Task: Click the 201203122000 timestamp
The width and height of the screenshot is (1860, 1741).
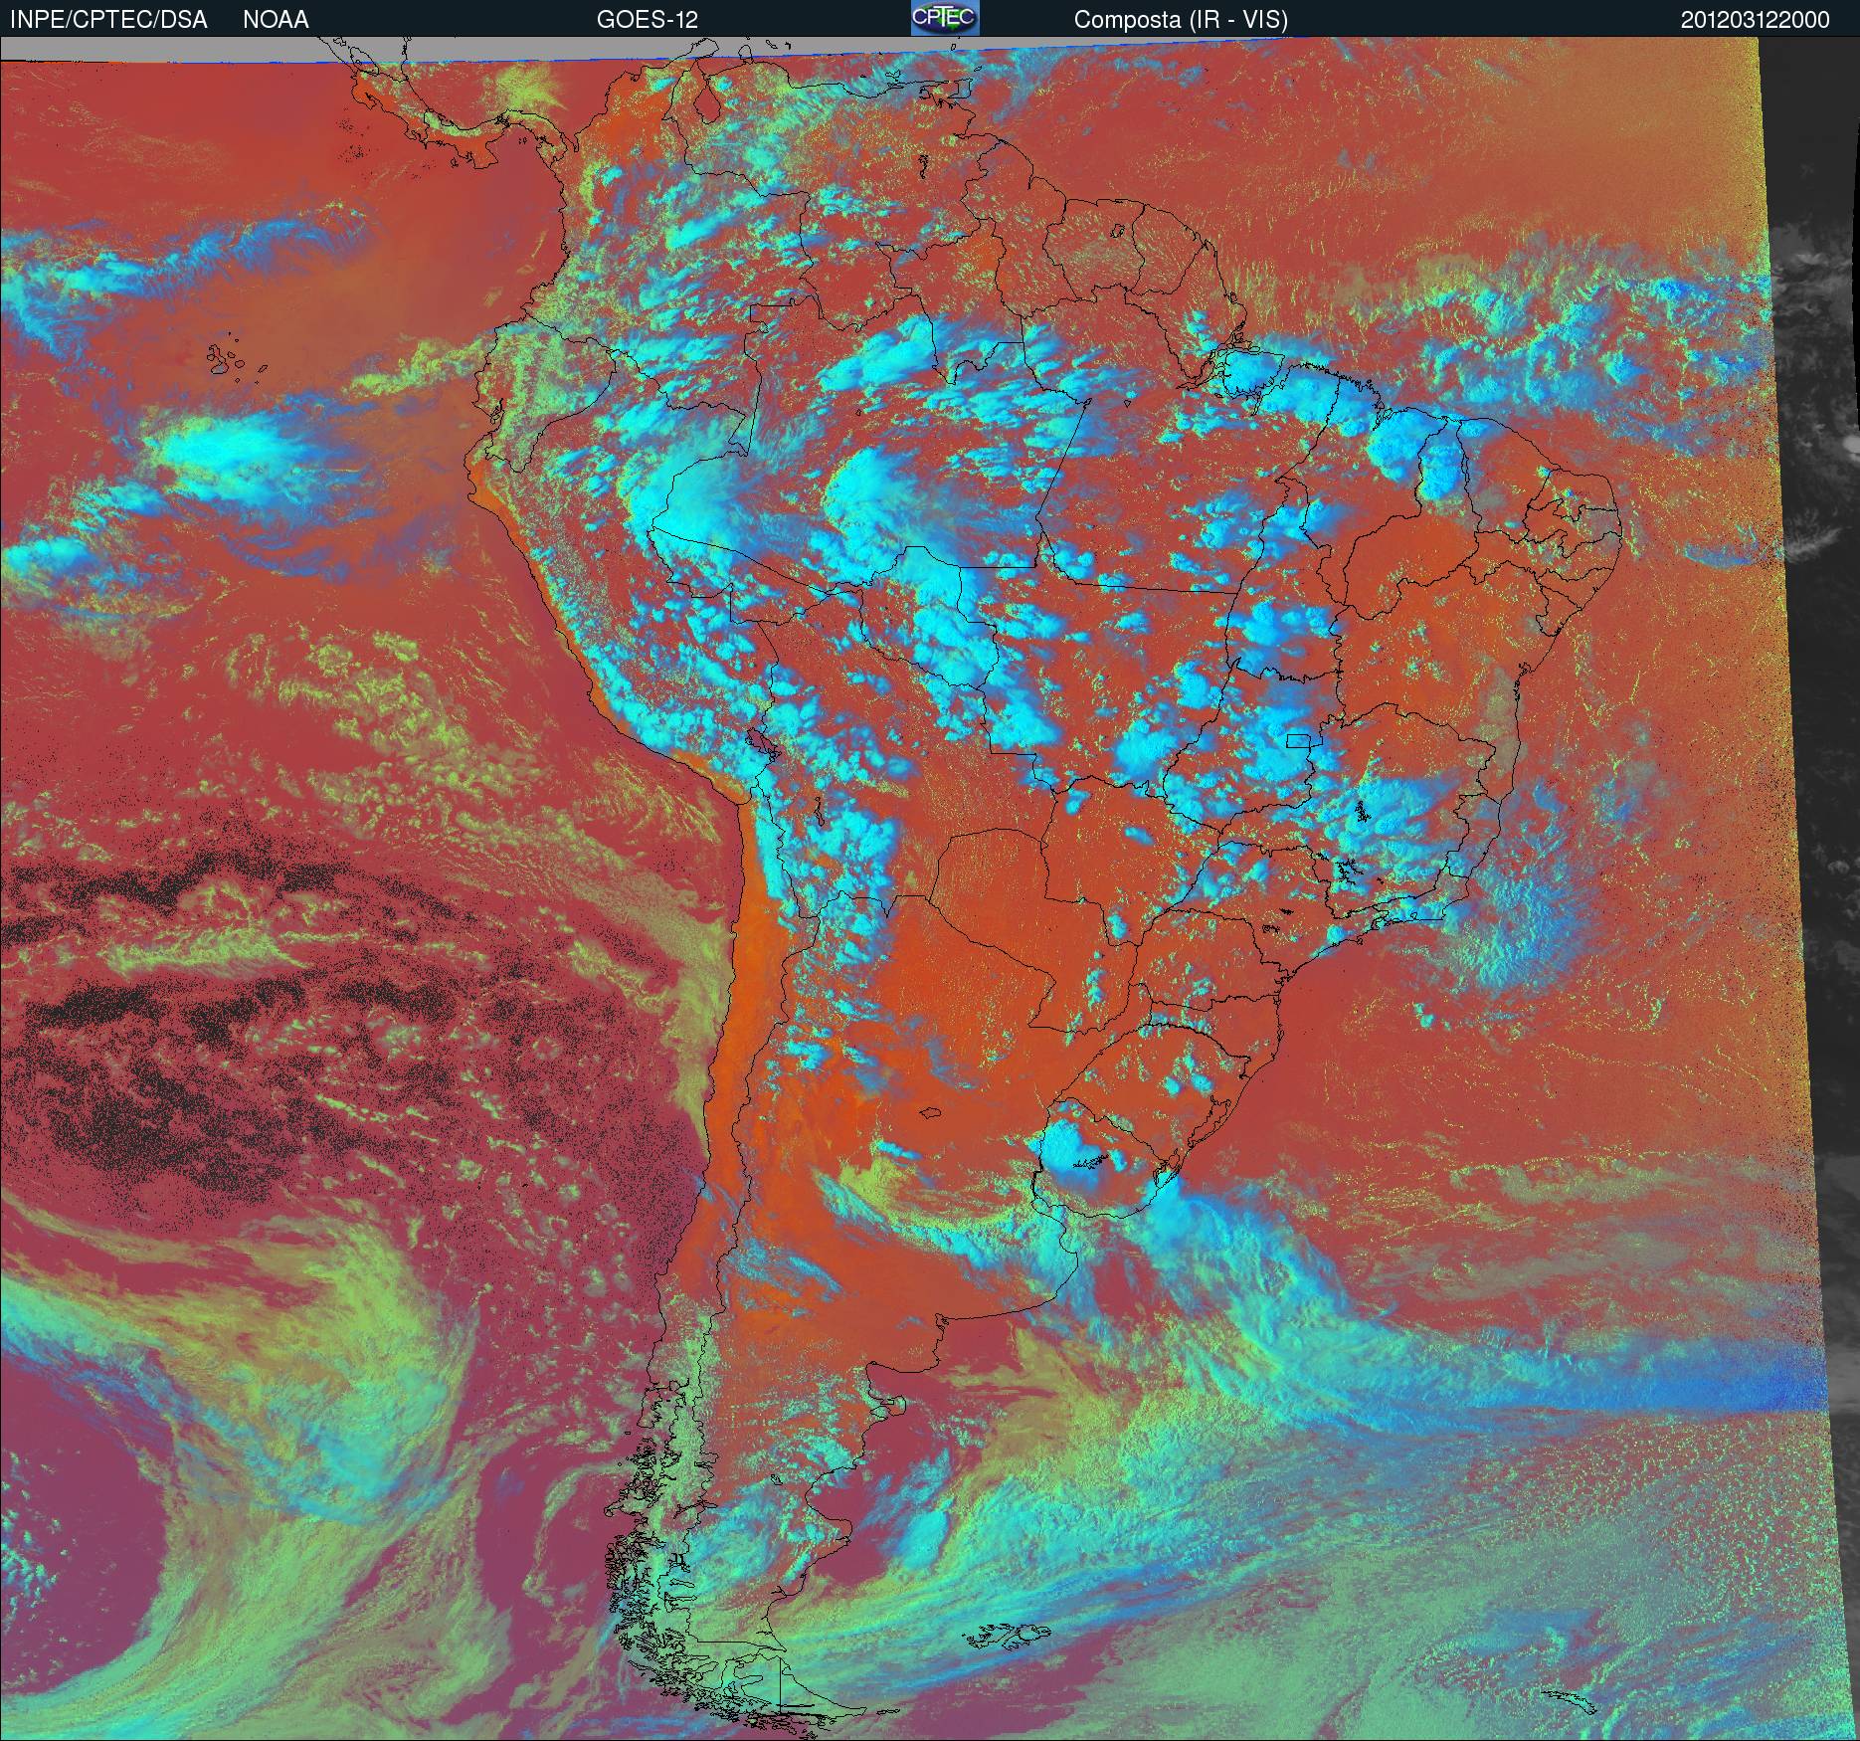Action: [x=1755, y=20]
